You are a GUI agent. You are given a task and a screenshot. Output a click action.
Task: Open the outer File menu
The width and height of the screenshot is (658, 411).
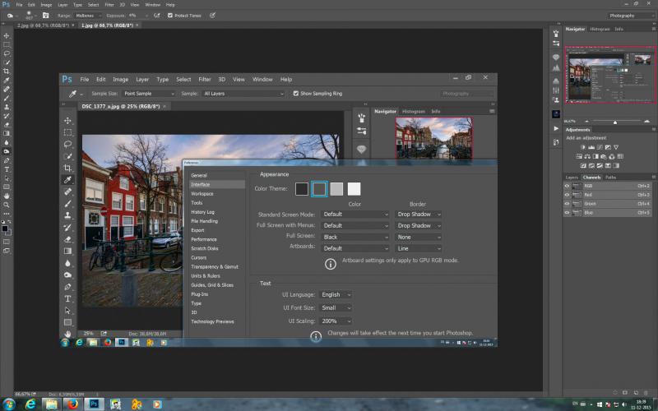click(x=19, y=5)
